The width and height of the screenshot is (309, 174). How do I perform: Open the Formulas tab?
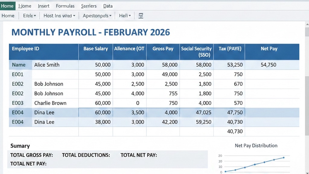tap(65, 6)
